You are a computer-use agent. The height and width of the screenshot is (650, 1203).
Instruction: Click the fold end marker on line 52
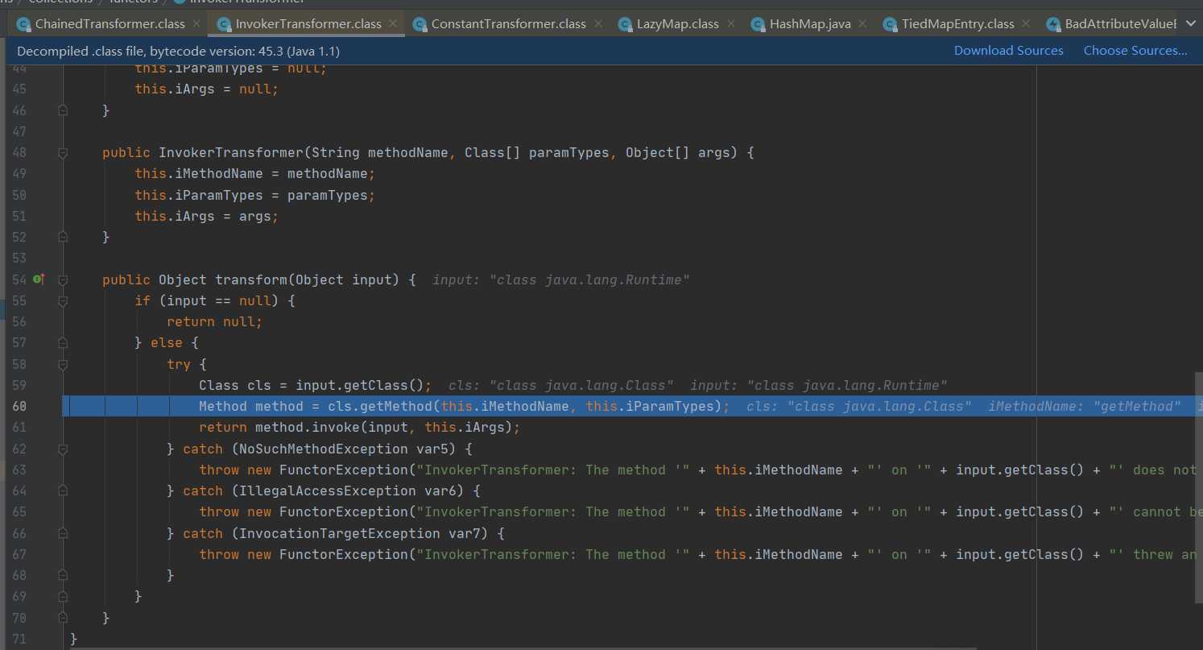coord(63,237)
